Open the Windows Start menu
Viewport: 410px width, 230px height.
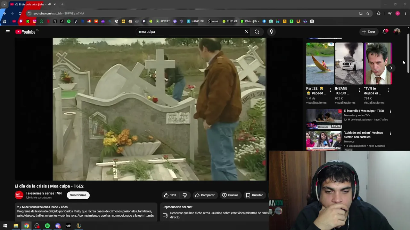pos(5,226)
